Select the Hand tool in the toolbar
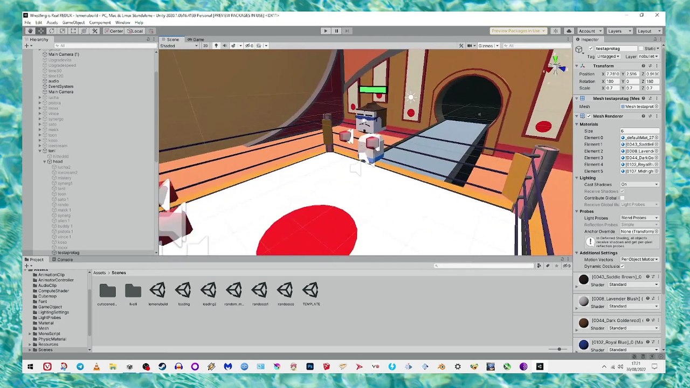The width and height of the screenshot is (690, 388). pos(30,31)
